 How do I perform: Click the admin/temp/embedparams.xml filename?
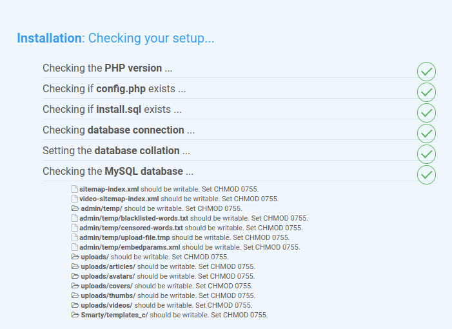130,247
